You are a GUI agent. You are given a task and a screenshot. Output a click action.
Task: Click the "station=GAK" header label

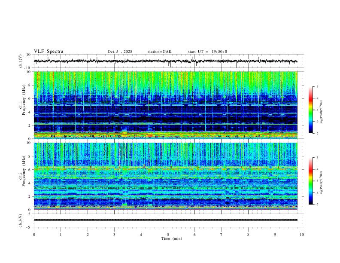click(159, 52)
